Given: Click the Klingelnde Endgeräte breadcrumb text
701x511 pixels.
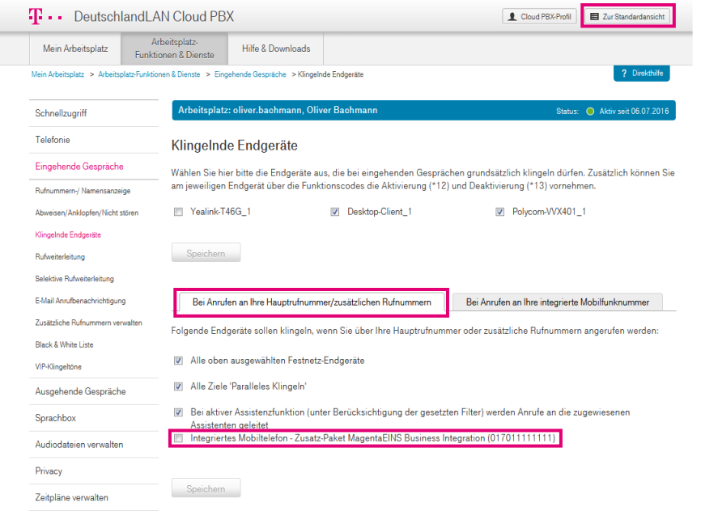Looking at the screenshot, I should [330, 74].
